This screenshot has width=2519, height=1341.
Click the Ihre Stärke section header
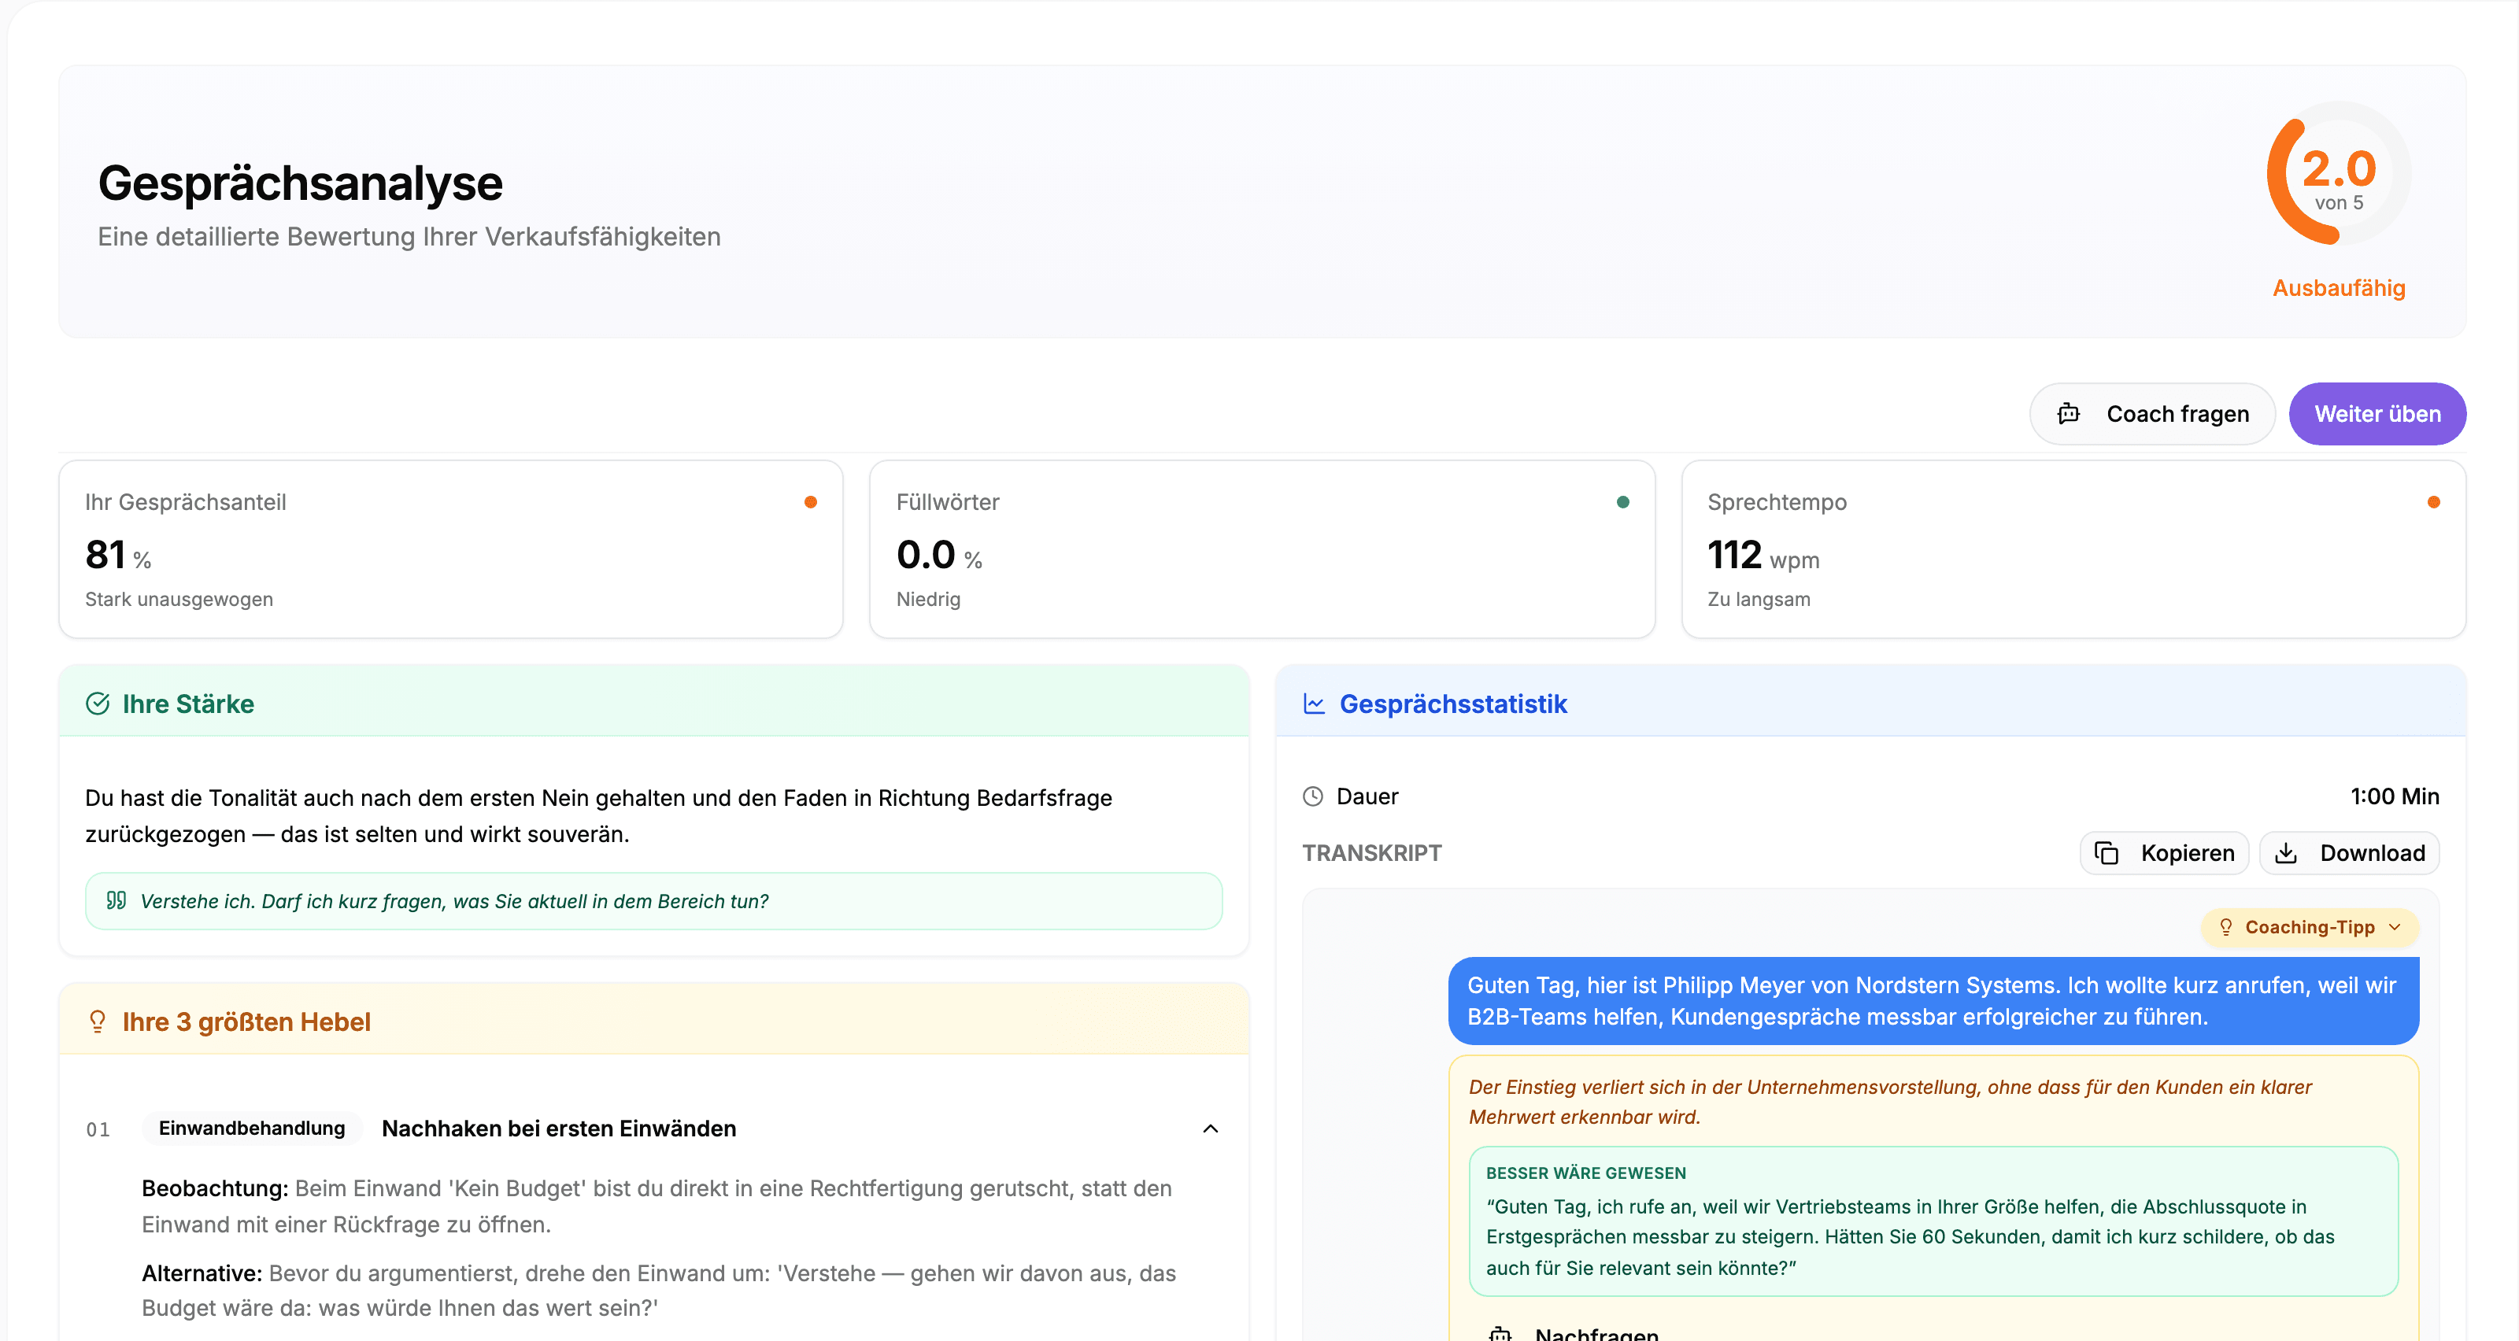point(654,702)
